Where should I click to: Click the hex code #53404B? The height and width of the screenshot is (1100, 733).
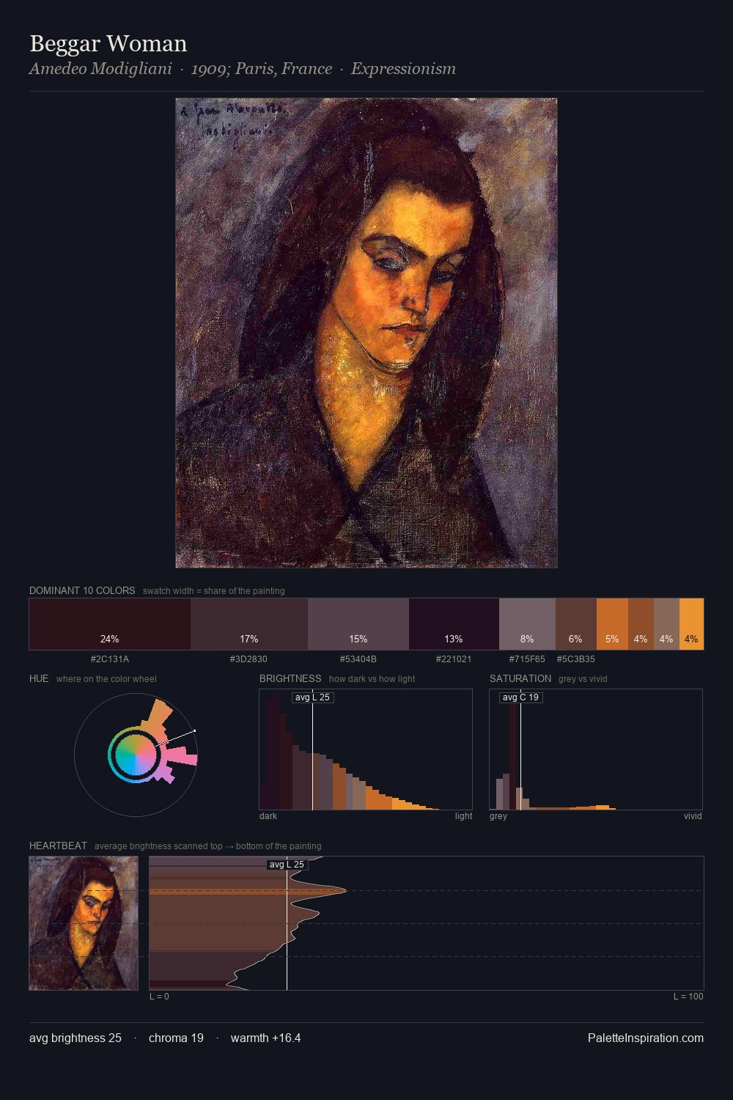click(358, 659)
